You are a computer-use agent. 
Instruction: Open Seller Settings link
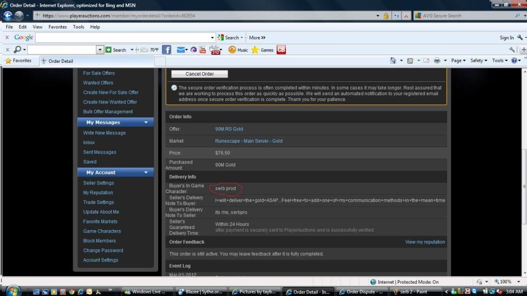point(98,183)
